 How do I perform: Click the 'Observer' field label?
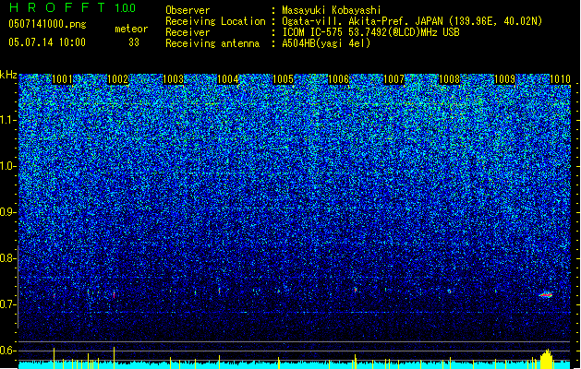click(x=188, y=10)
